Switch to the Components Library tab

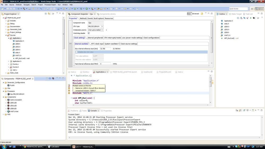[x=106, y=14]
